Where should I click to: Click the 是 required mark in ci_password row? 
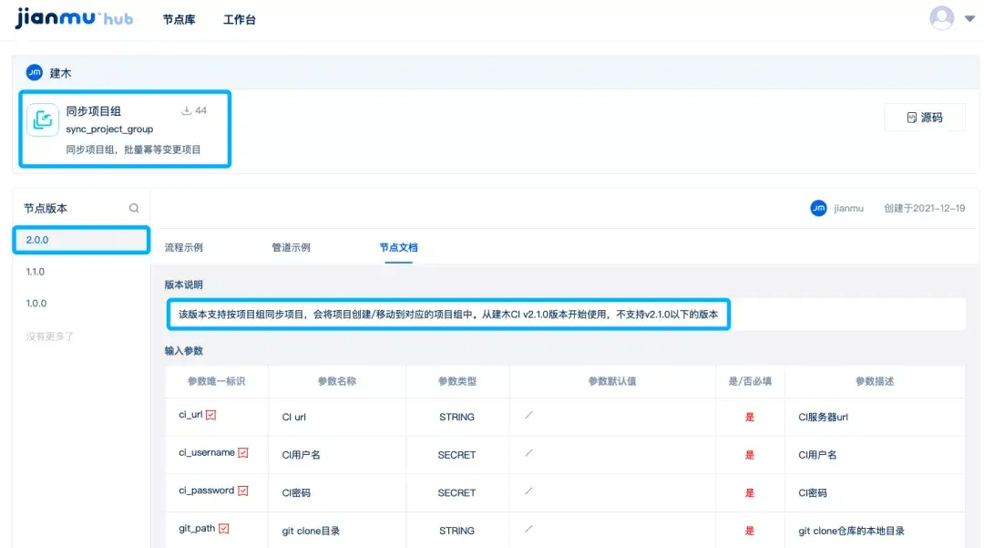[x=749, y=492]
